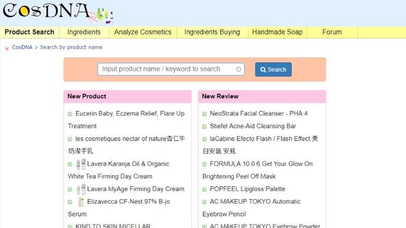Open AC MAKEUP TOKYO Automatic Eyebrow Pencil
The image size is (406, 228).
coord(251,208)
